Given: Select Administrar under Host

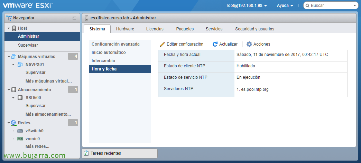Looking at the screenshot, I should pos(42,36).
